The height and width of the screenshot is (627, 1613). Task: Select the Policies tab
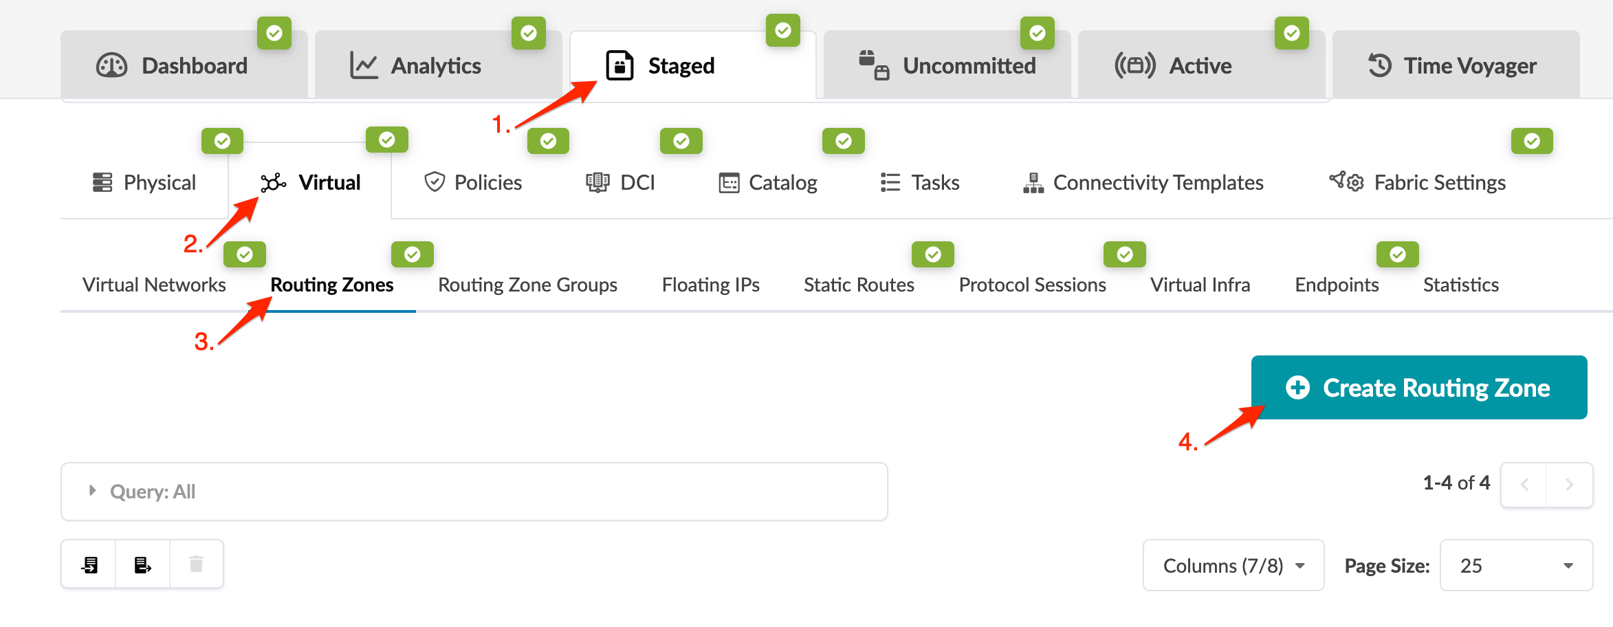pyautogui.click(x=473, y=182)
